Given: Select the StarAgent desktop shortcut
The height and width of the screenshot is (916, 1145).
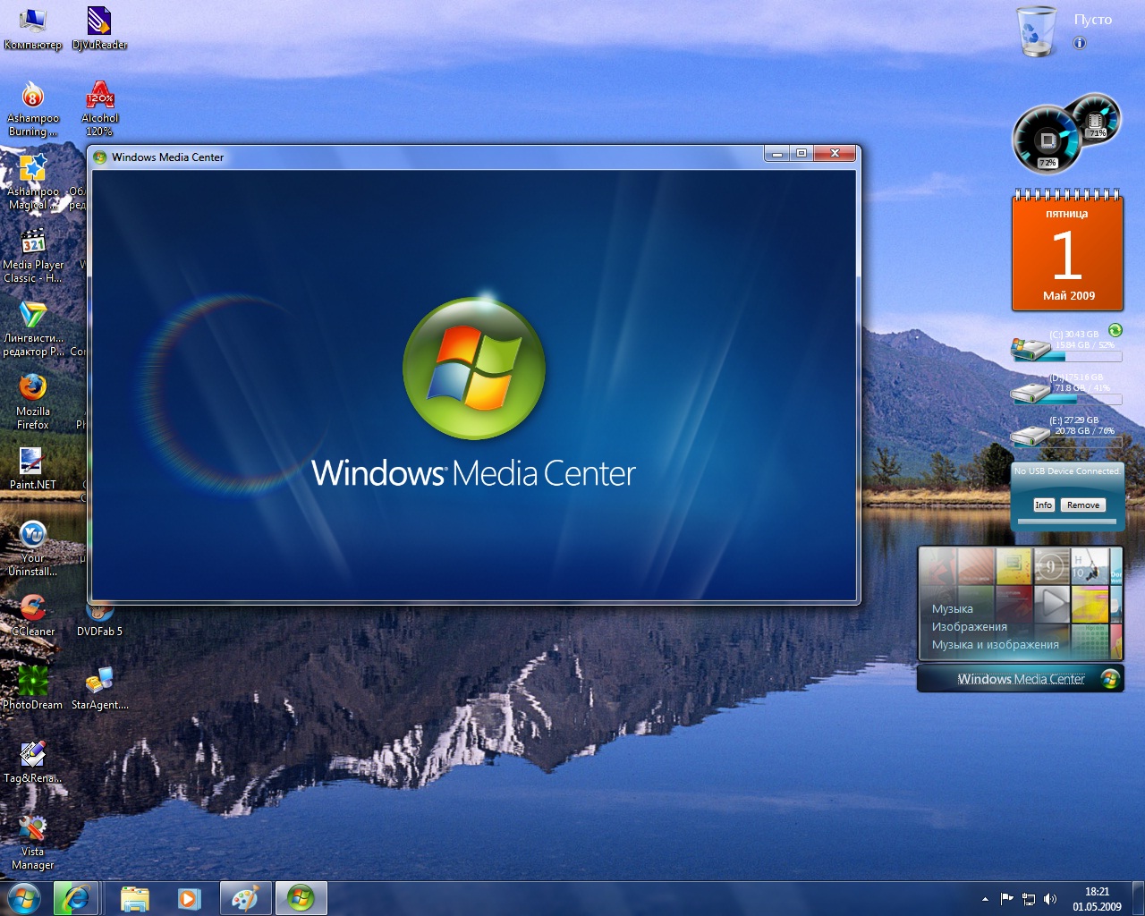Looking at the screenshot, I should (99, 688).
